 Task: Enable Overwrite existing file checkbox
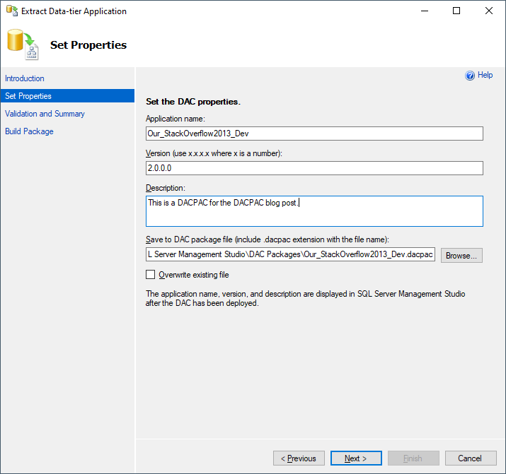click(x=150, y=275)
